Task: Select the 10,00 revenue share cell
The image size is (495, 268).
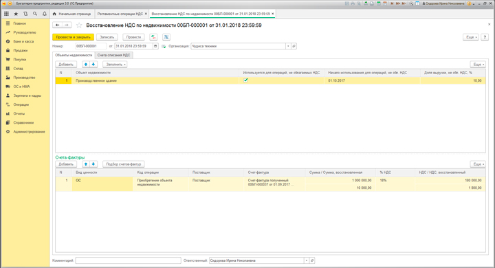Action: 453,80
